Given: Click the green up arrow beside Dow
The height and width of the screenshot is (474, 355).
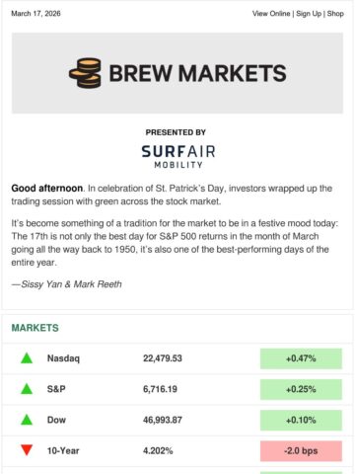Looking at the screenshot, I should pos(27,420).
